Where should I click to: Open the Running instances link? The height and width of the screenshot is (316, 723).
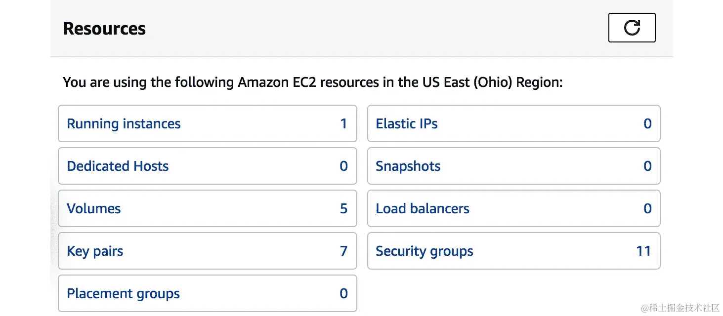click(124, 123)
